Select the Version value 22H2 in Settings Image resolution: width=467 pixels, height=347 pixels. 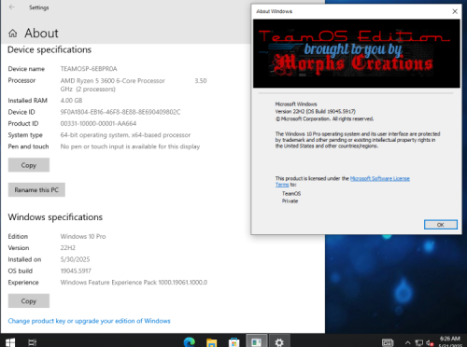pyautogui.click(x=68, y=248)
